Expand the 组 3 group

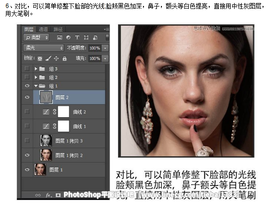click(x=36, y=68)
